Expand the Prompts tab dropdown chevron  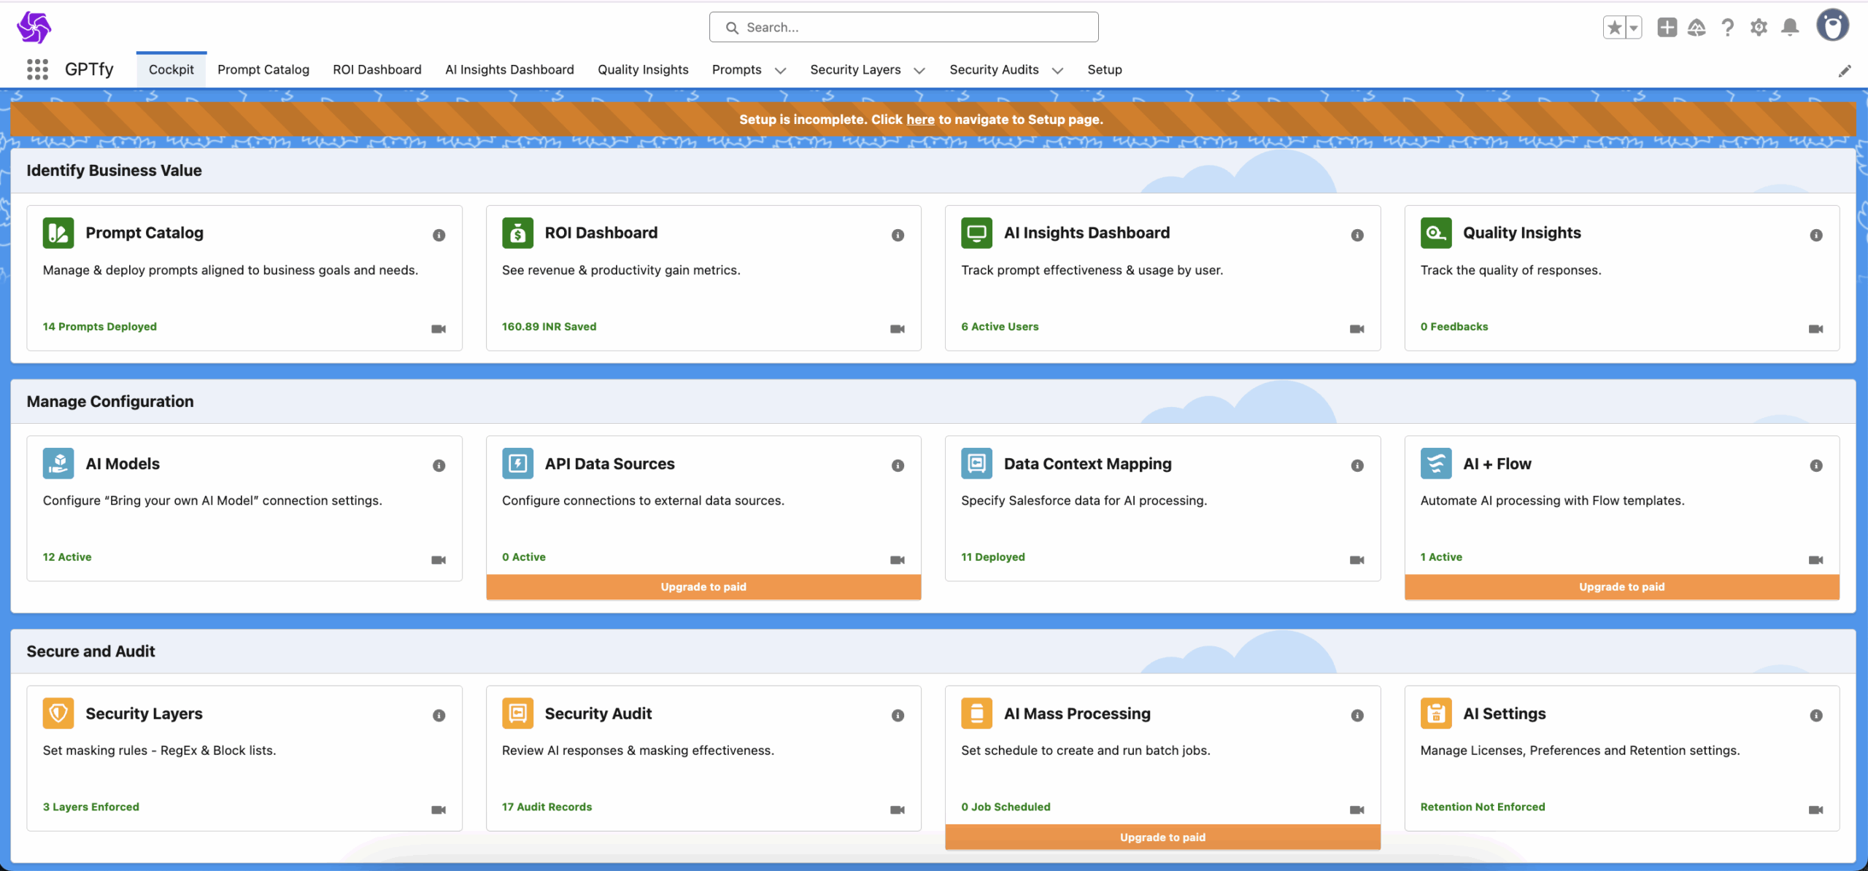point(780,71)
